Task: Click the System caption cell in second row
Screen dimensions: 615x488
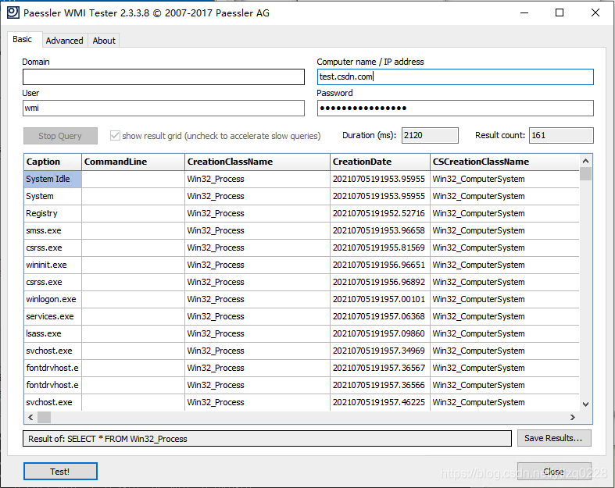Action: (x=52, y=197)
